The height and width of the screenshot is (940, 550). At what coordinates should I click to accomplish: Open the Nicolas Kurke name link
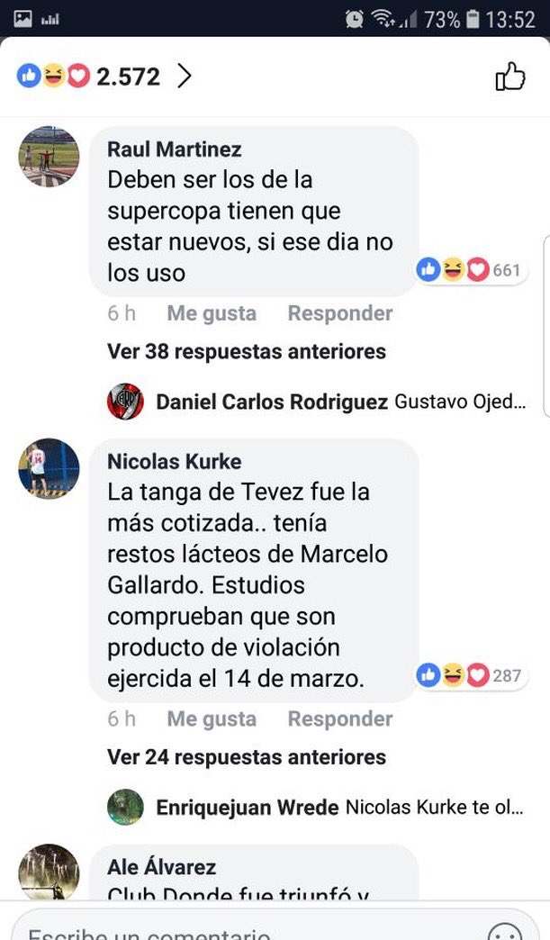pos(175,462)
